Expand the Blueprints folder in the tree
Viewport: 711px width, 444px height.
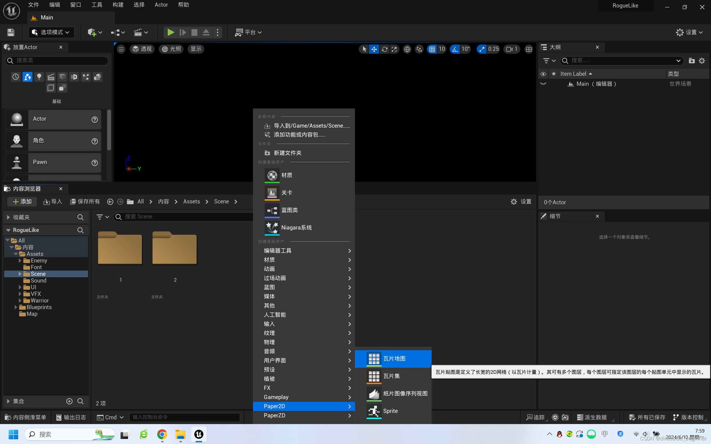pyautogui.click(x=16, y=307)
